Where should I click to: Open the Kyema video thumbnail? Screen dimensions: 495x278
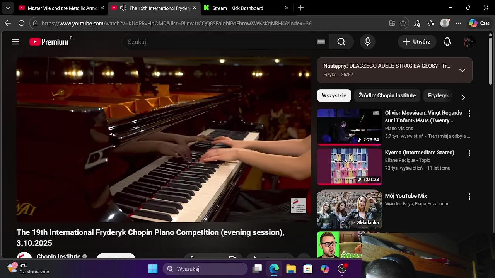click(350, 167)
